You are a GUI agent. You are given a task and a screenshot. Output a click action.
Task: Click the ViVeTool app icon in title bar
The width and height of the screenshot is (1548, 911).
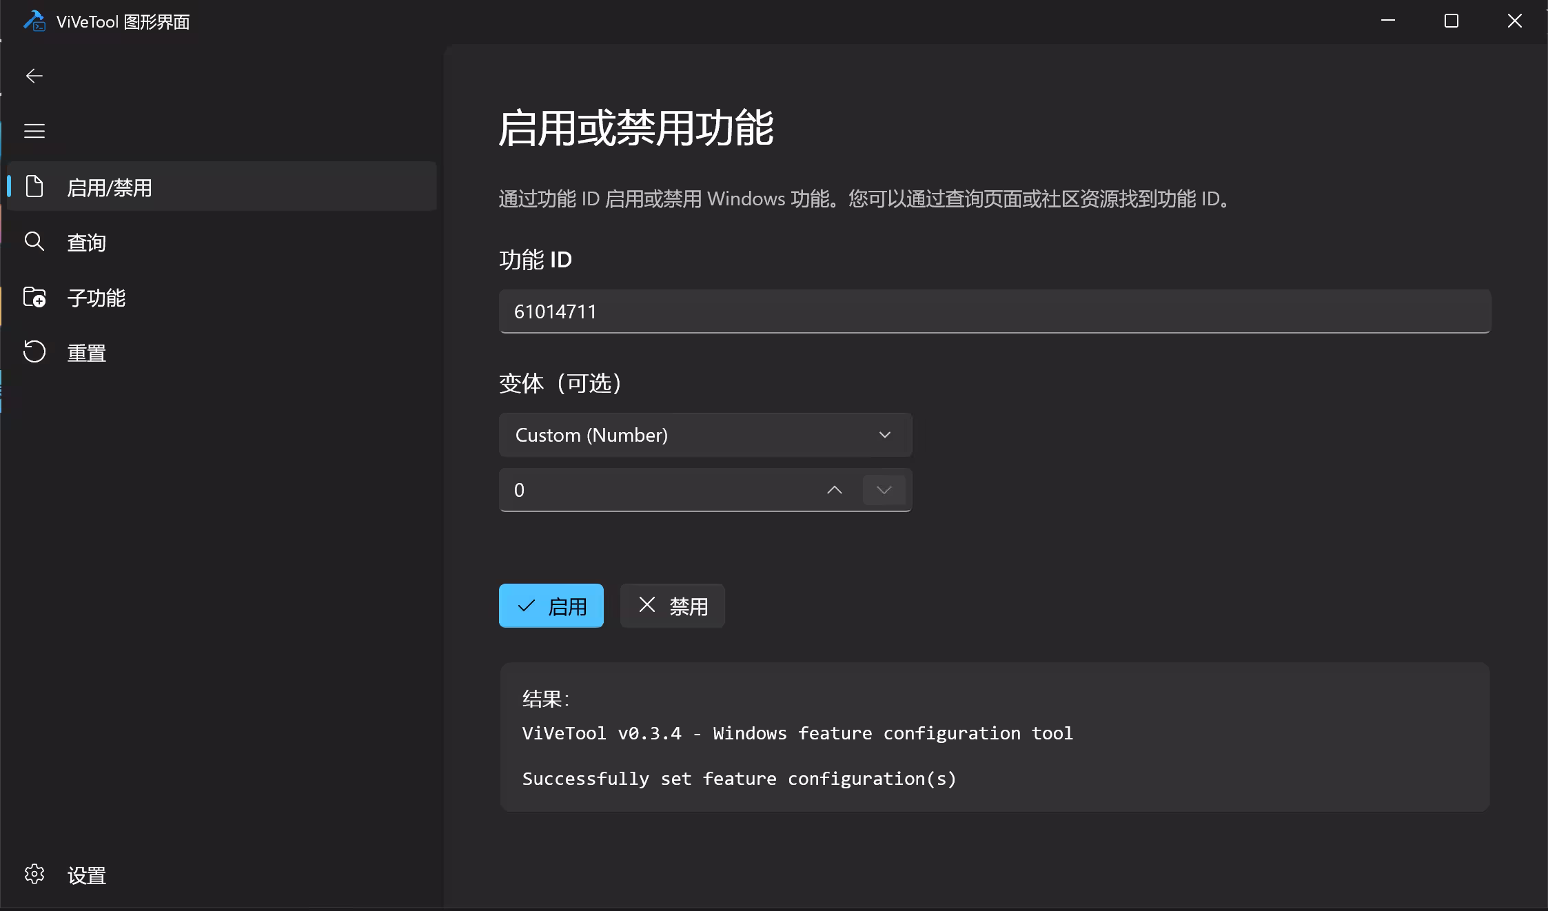pos(34,21)
